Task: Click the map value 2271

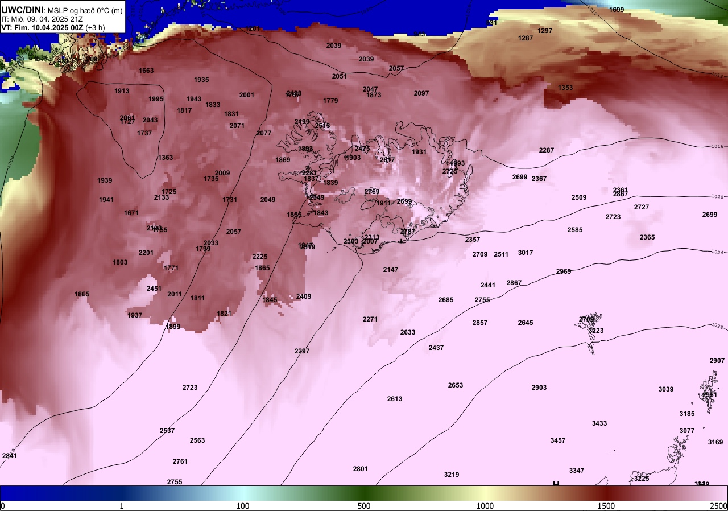Action: click(x=370, y=319)
